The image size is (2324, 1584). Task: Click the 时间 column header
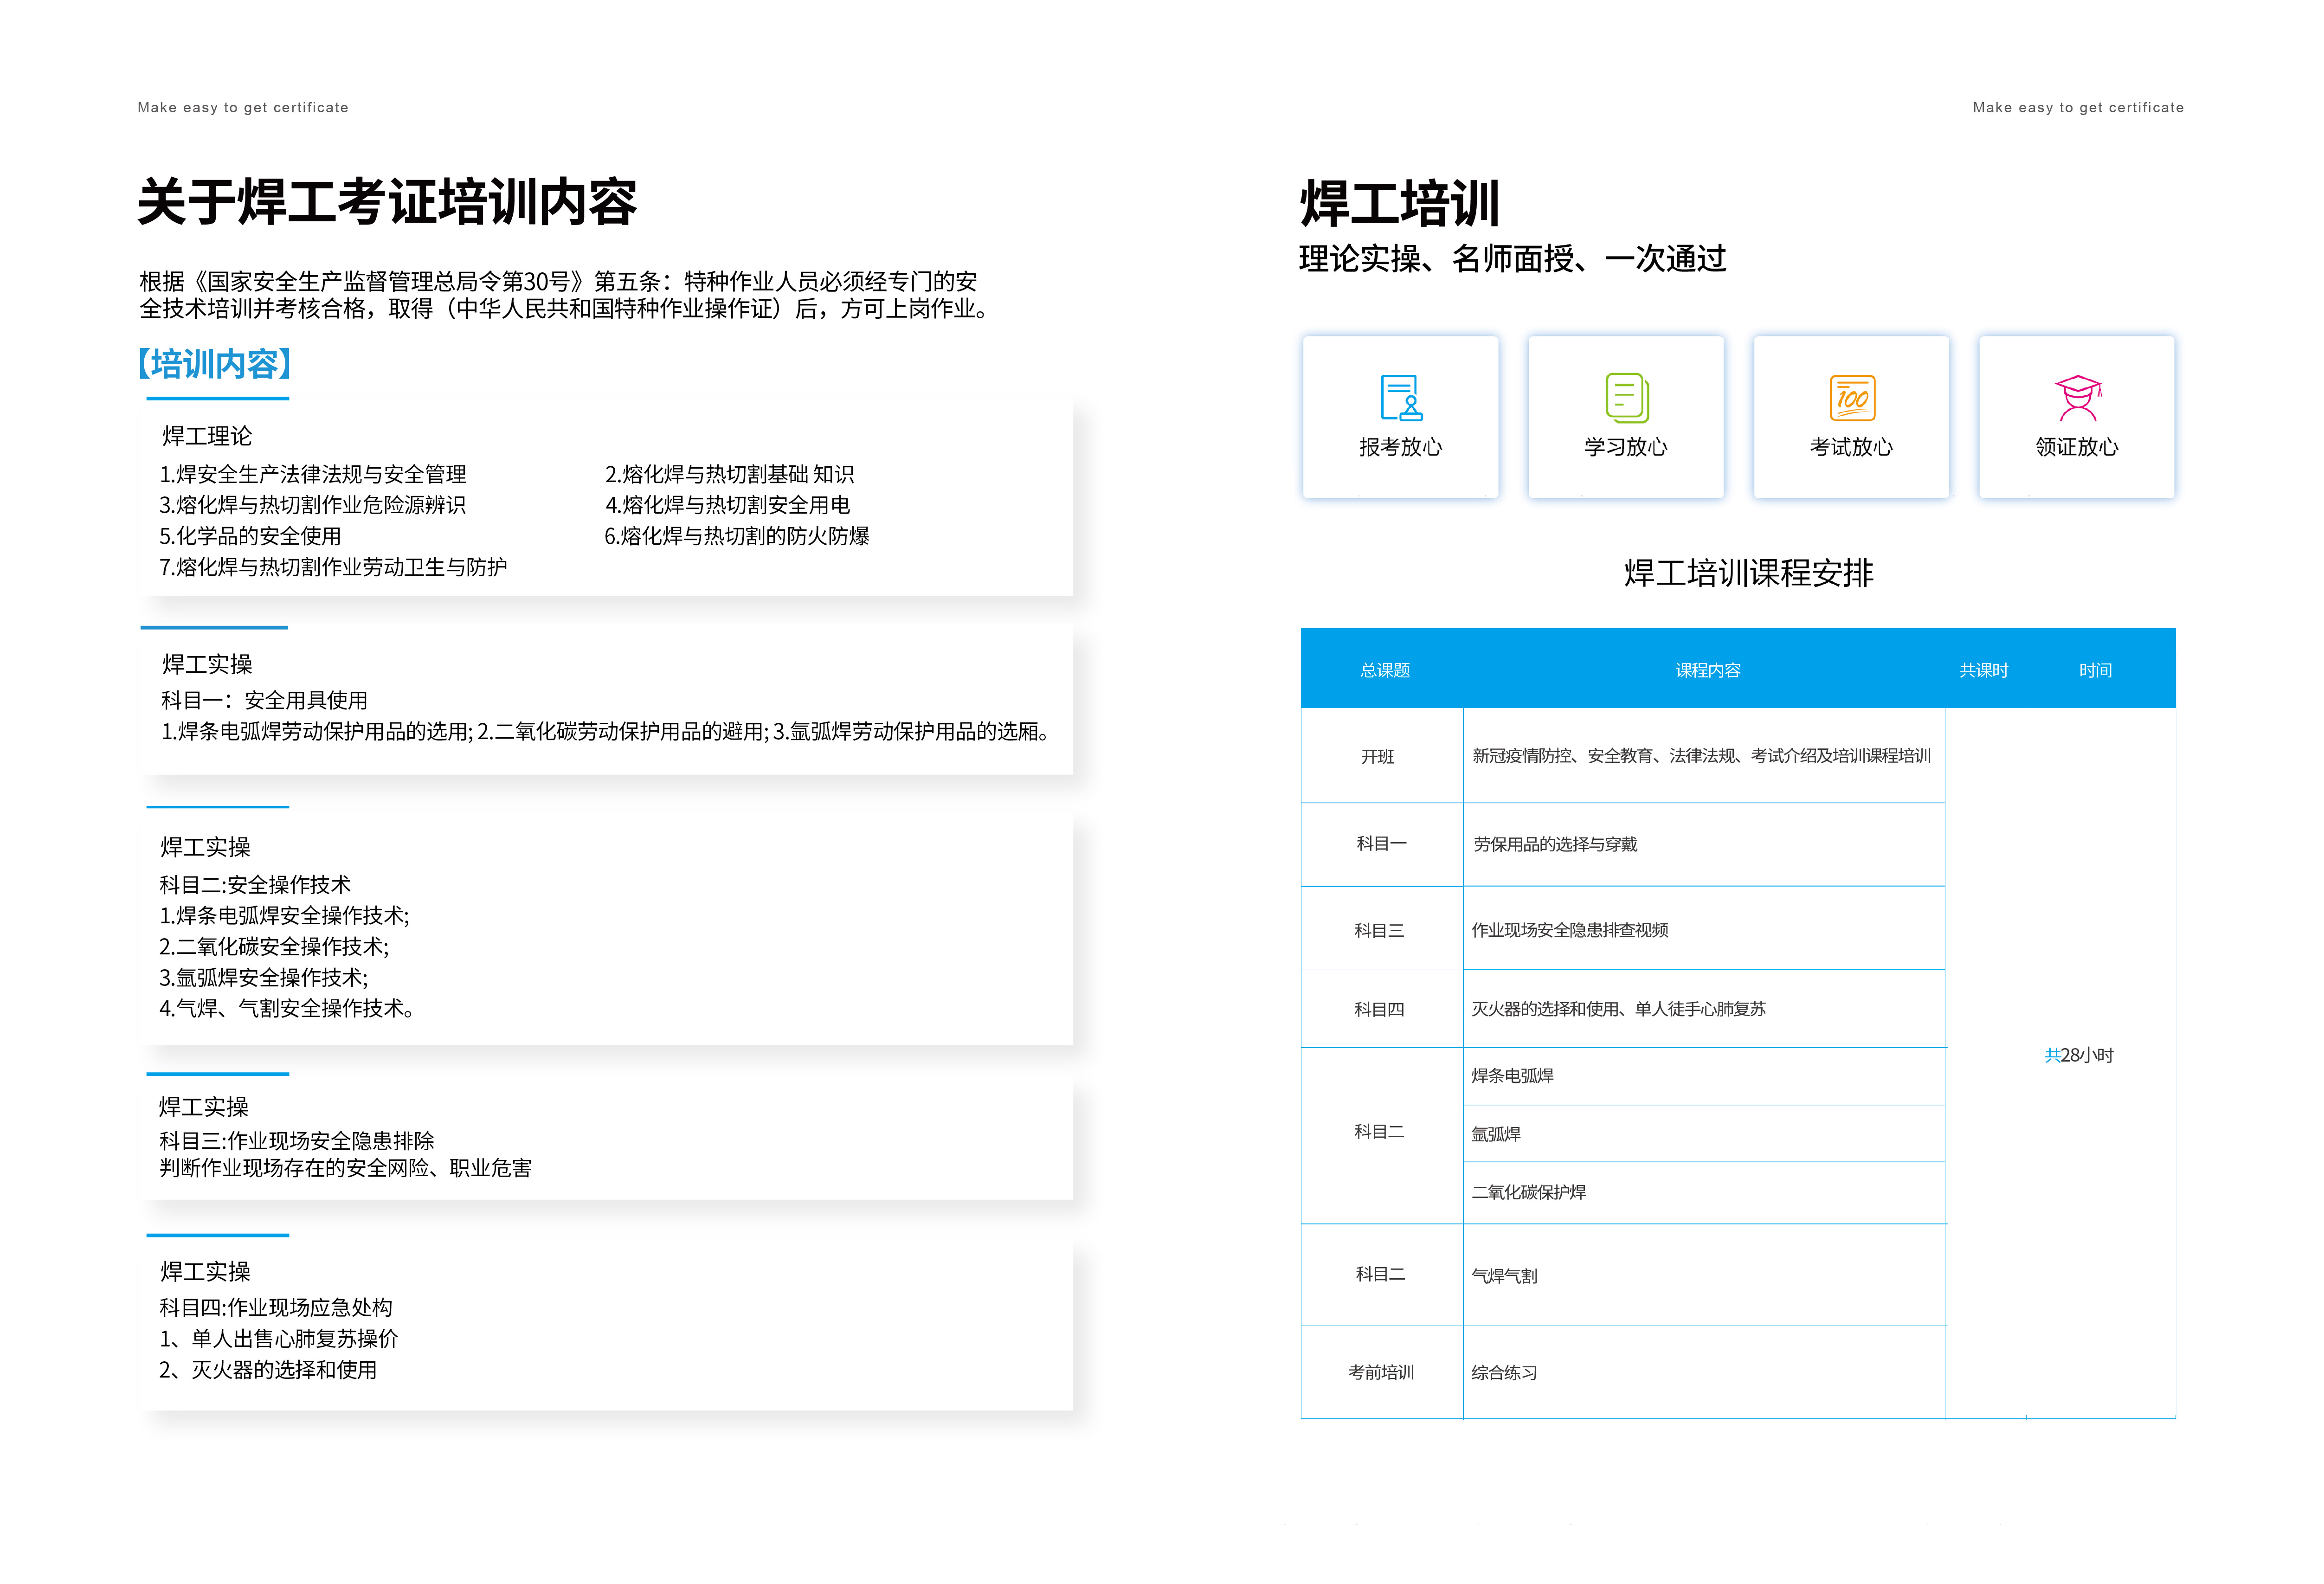(2094, 670)
